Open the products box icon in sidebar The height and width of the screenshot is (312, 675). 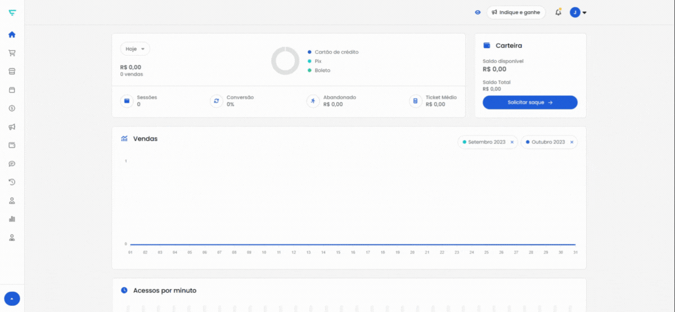tap(12, 90)
